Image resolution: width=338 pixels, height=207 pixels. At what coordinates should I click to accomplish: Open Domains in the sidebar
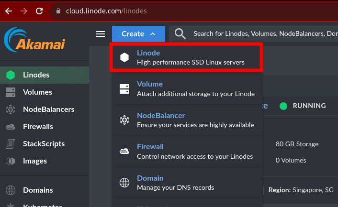45,190
